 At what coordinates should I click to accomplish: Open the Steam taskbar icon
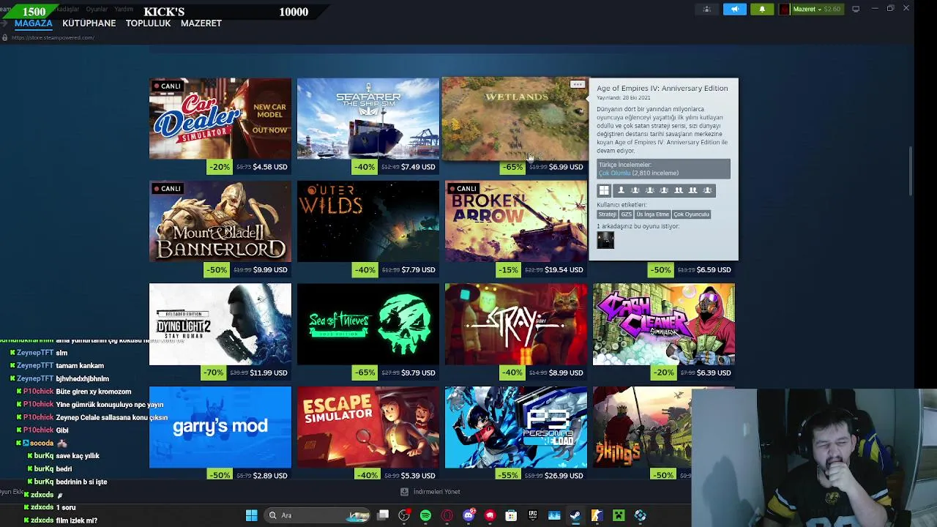click(x=575, y=515)
